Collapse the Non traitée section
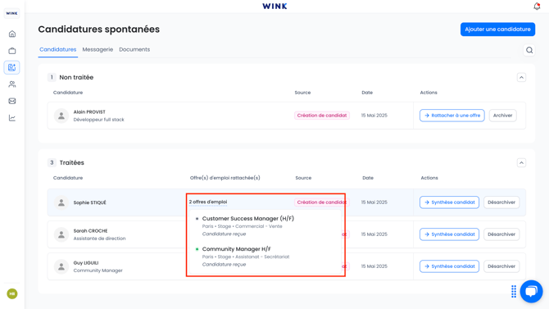 (521, 77)
